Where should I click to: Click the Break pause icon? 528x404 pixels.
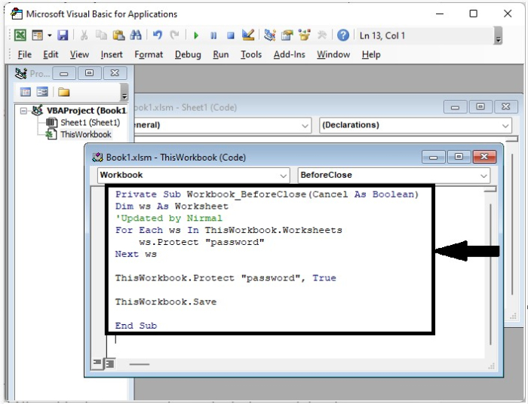click(213, 35)
